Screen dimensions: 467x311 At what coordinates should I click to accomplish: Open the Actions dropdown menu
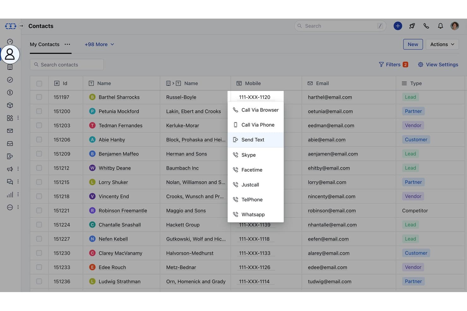(x=442, y=44)
